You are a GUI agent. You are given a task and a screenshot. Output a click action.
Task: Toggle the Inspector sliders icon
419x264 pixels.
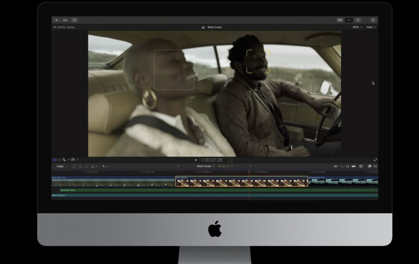[358, 20]
